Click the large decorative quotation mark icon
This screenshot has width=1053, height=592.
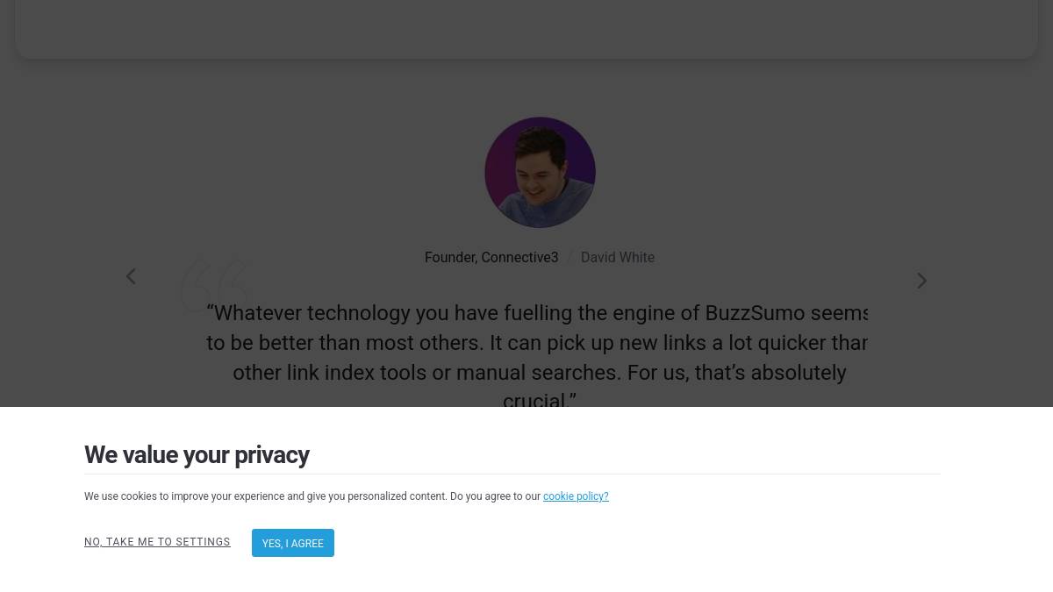[x=216, y=285]
